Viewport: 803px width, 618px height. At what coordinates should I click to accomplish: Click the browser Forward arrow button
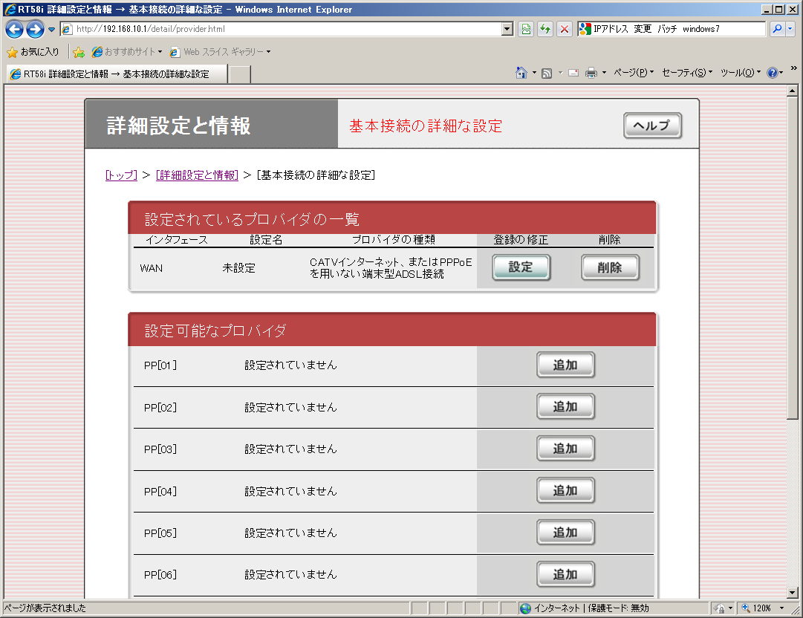pos(35,29)
